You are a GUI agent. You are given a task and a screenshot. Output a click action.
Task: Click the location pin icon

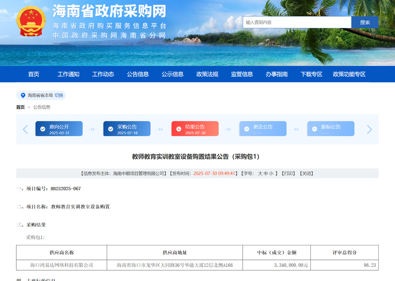point(23,95)
